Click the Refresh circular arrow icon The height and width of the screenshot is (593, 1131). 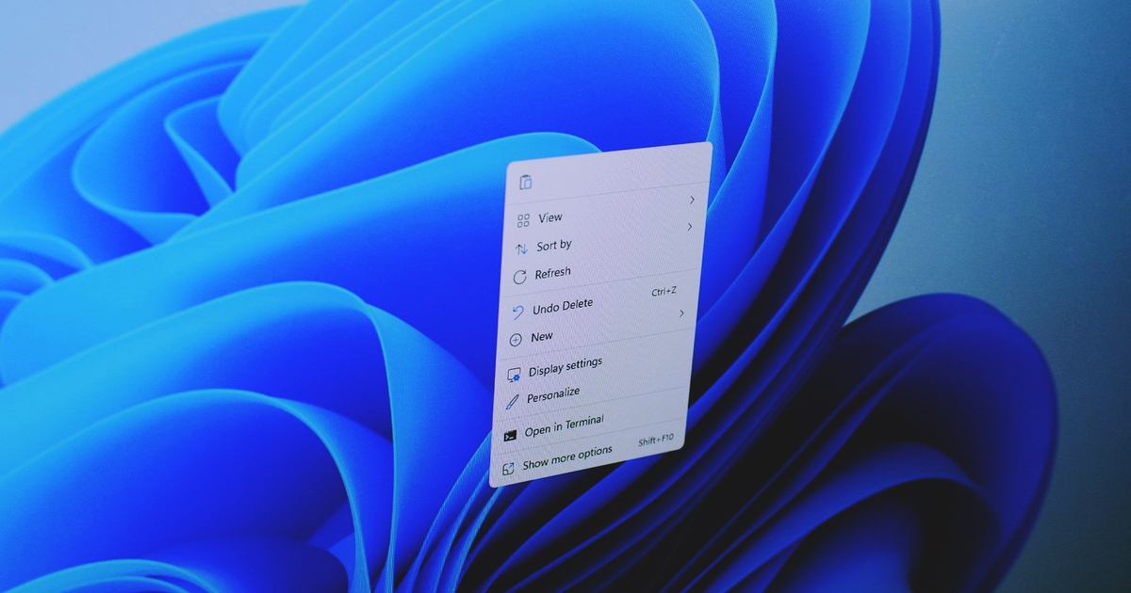pos(519,278)
